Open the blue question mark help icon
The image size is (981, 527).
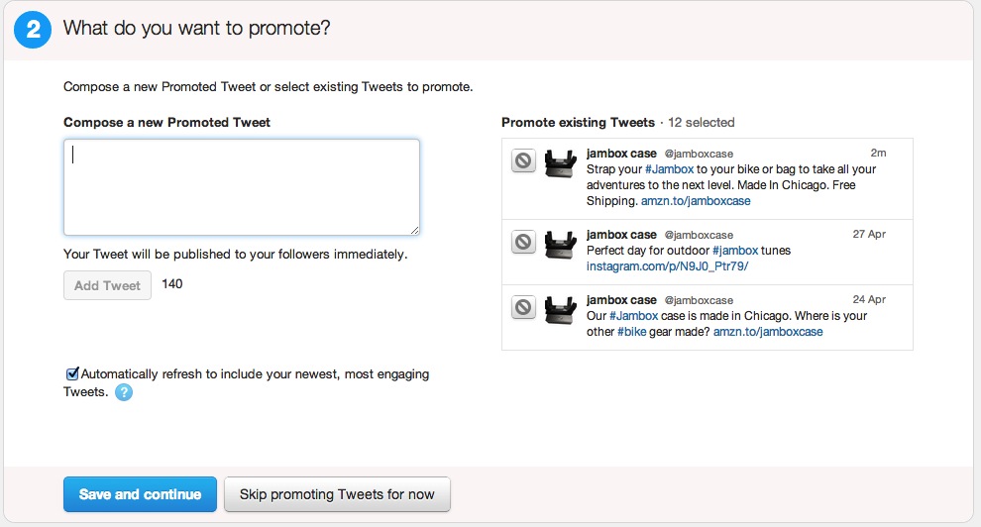point(124,392)
